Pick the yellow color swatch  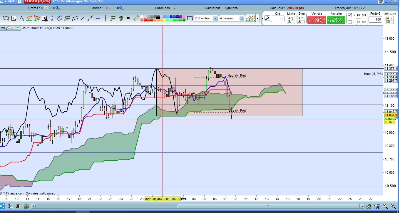point(165,20)
